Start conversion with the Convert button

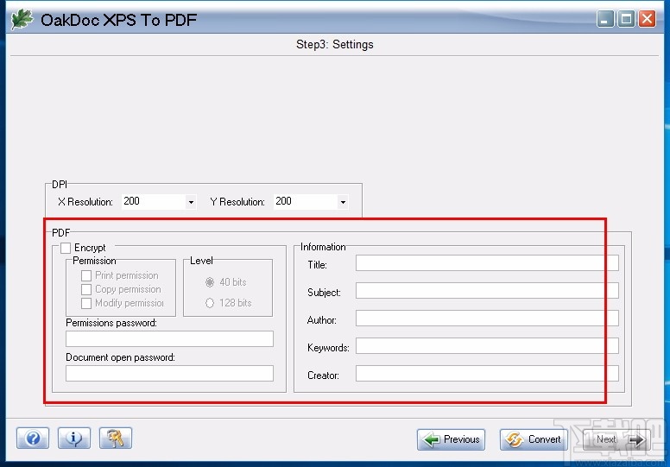(534, 439)
